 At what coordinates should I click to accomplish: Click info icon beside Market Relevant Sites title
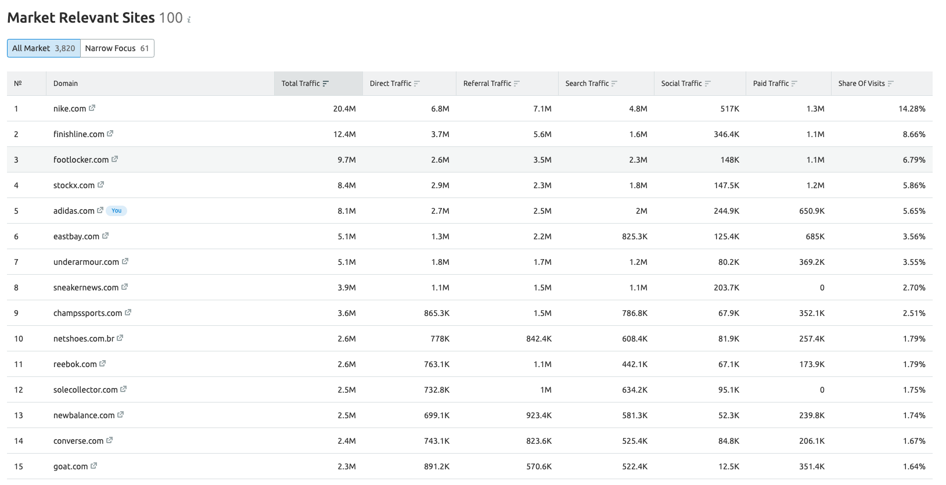189,20
